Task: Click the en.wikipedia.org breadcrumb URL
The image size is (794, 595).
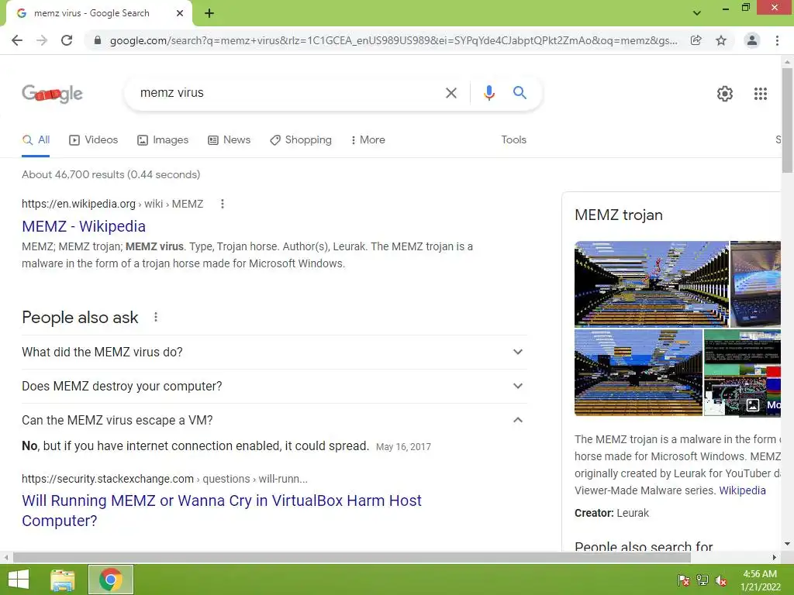Action: click(112, 204)
